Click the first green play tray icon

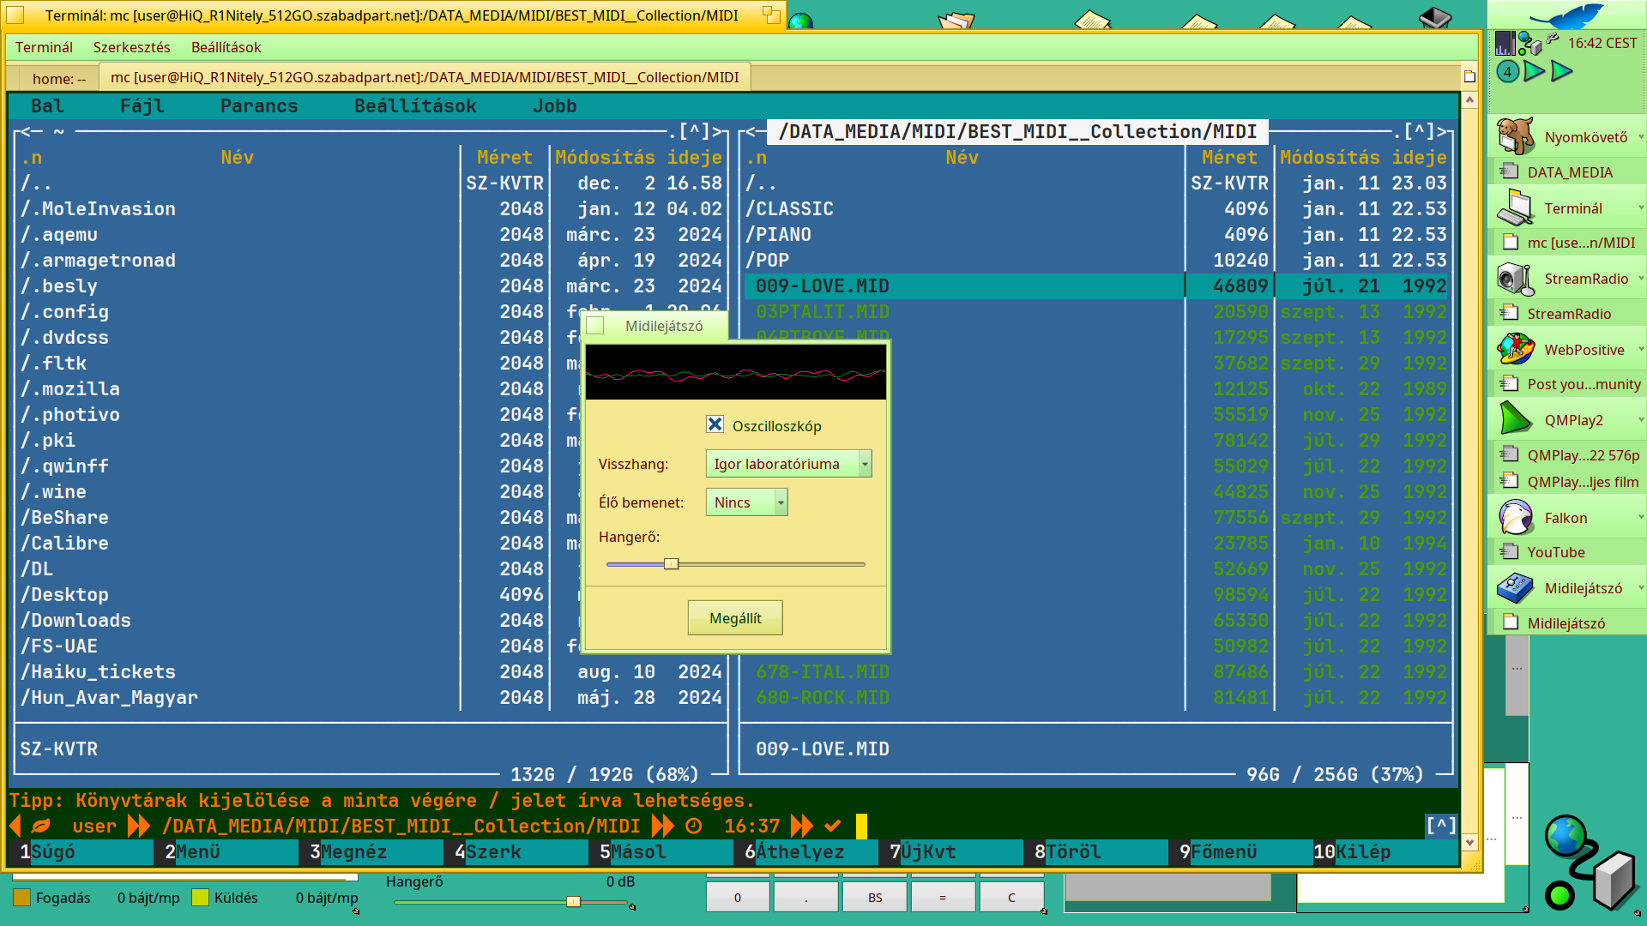[1534, 72]
